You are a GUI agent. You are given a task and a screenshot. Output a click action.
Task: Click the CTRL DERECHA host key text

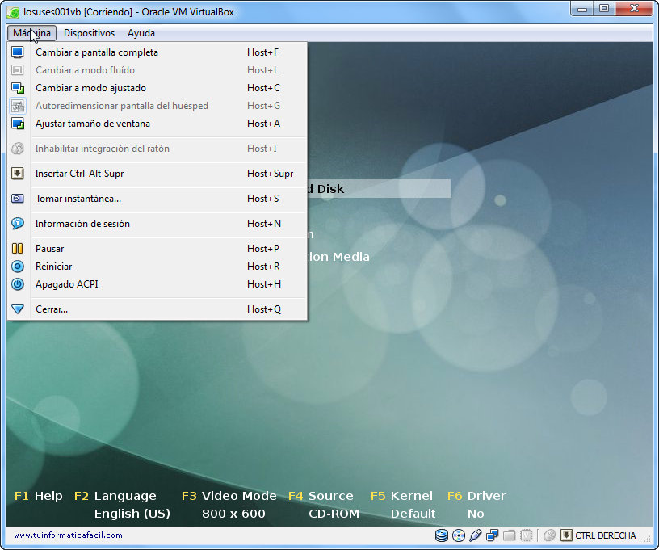pos(605,535)
